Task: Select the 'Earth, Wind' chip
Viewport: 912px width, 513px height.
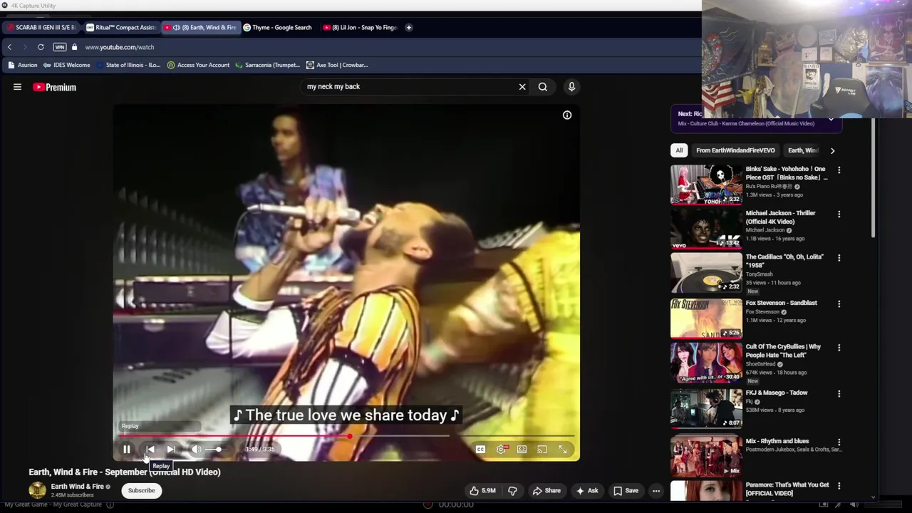Action: 803,150
